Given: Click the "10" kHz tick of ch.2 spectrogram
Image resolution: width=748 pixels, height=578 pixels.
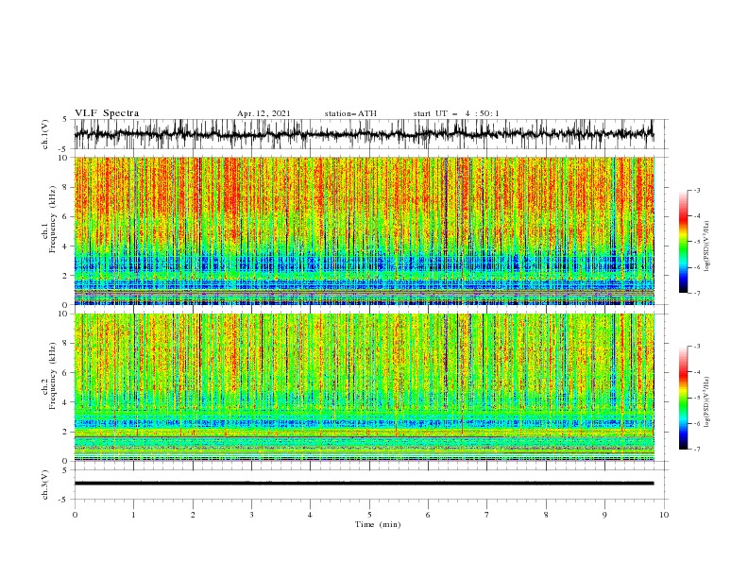Looking at the screenshot, I should click(63, 314).
